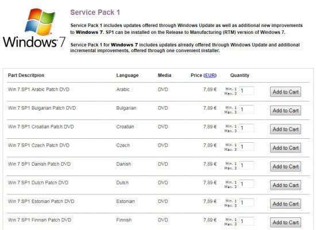Click 'Win 7 SP1 Bulgarian Patch DVD' text
Screen dimensions: 316x230
point(42,108)
